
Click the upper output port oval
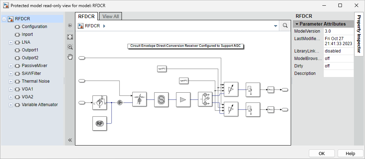click(285, 89)
